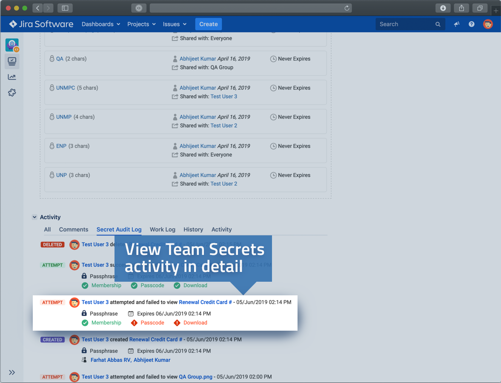Click the lock icon beside UNMPC
The width and height of the screenshot is (501, 383).
pos(52,88)
